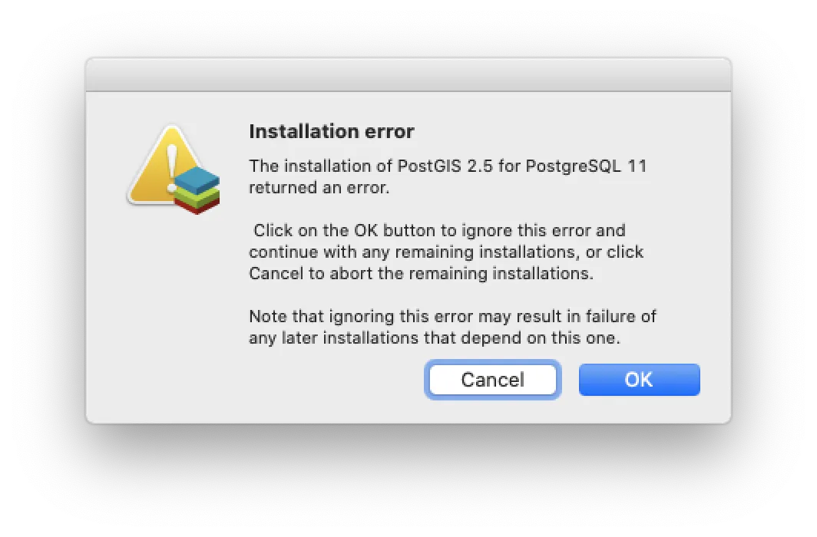Click the 'returned an error.' line
The image size is (817, 537).
coord(319,188)
